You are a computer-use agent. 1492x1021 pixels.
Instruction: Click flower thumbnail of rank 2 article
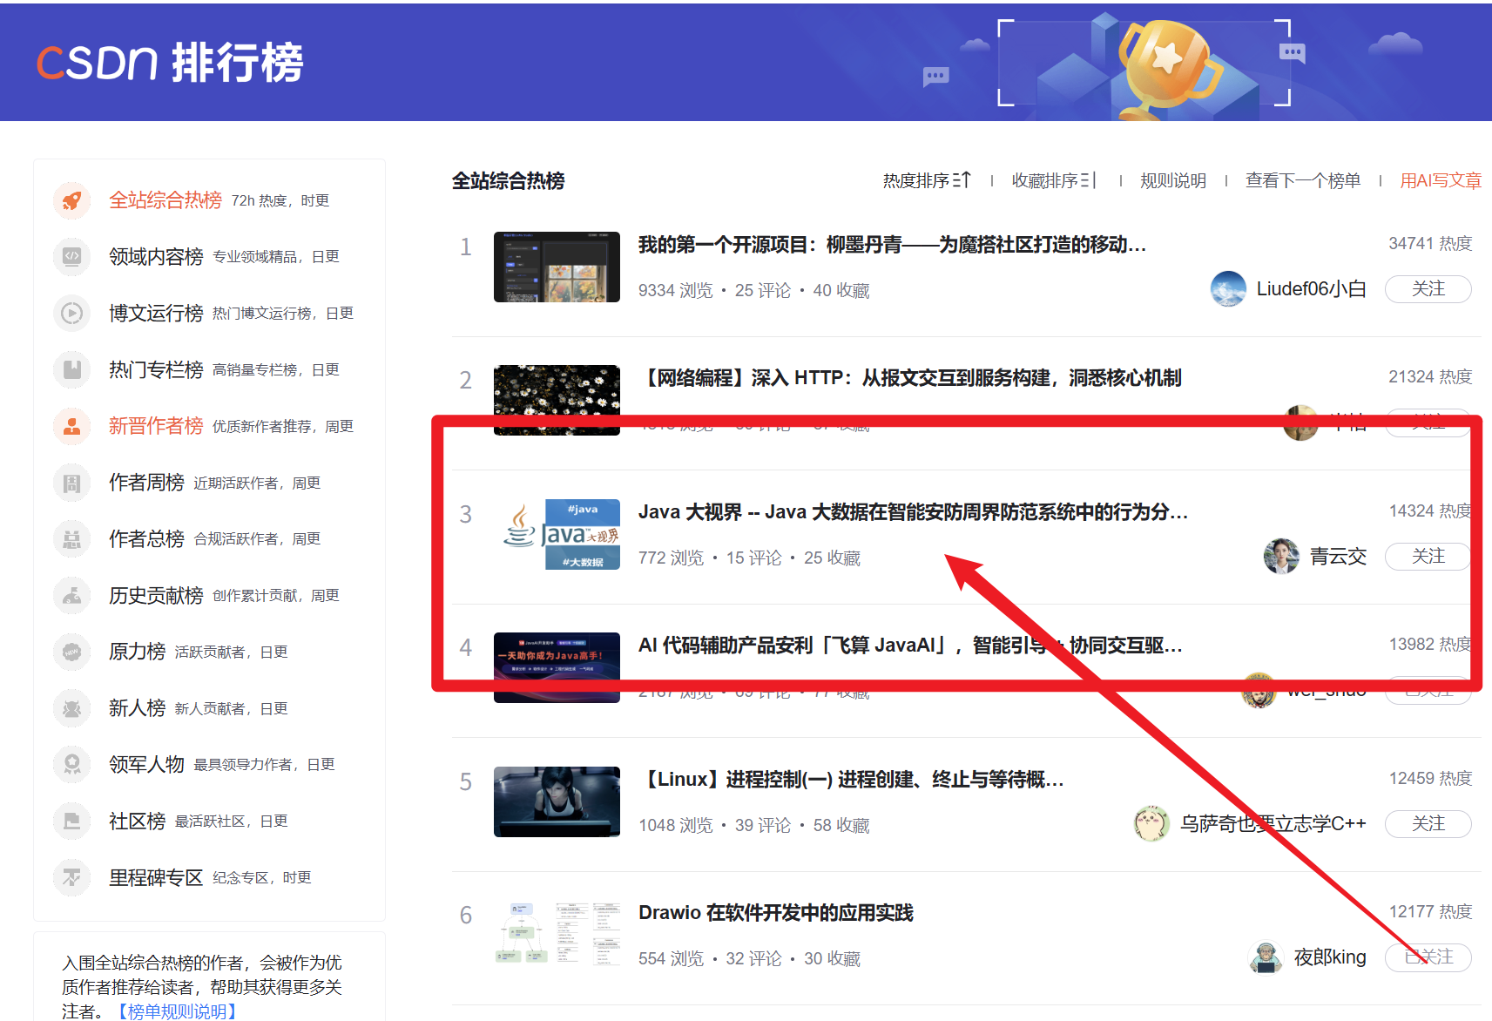click(x=557, y=400)
